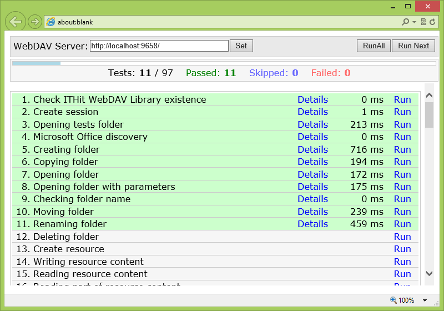Click the '13. Create resource' test name
This screenshot has width=444, height=311.
tap(60, 249)
